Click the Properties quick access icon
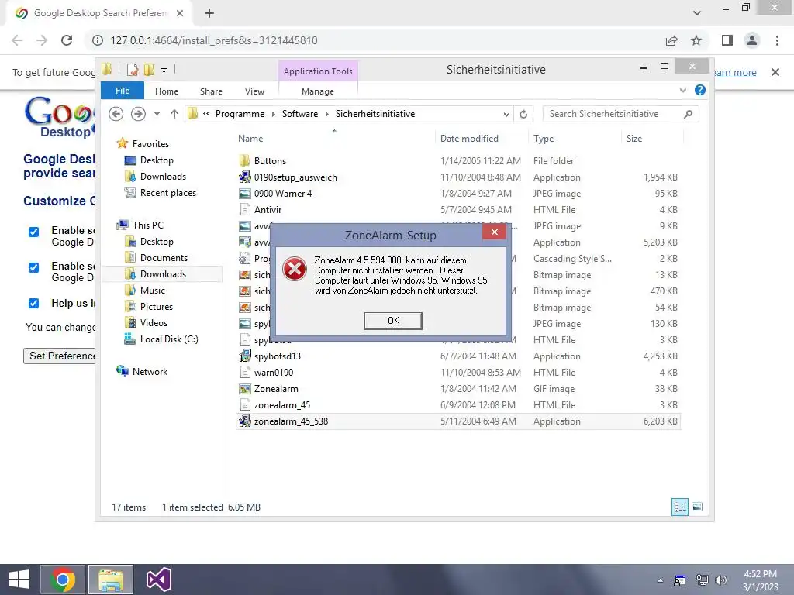 [133, 70]
